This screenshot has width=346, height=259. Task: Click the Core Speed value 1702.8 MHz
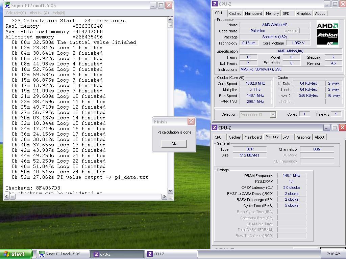(x=255, y=84)
